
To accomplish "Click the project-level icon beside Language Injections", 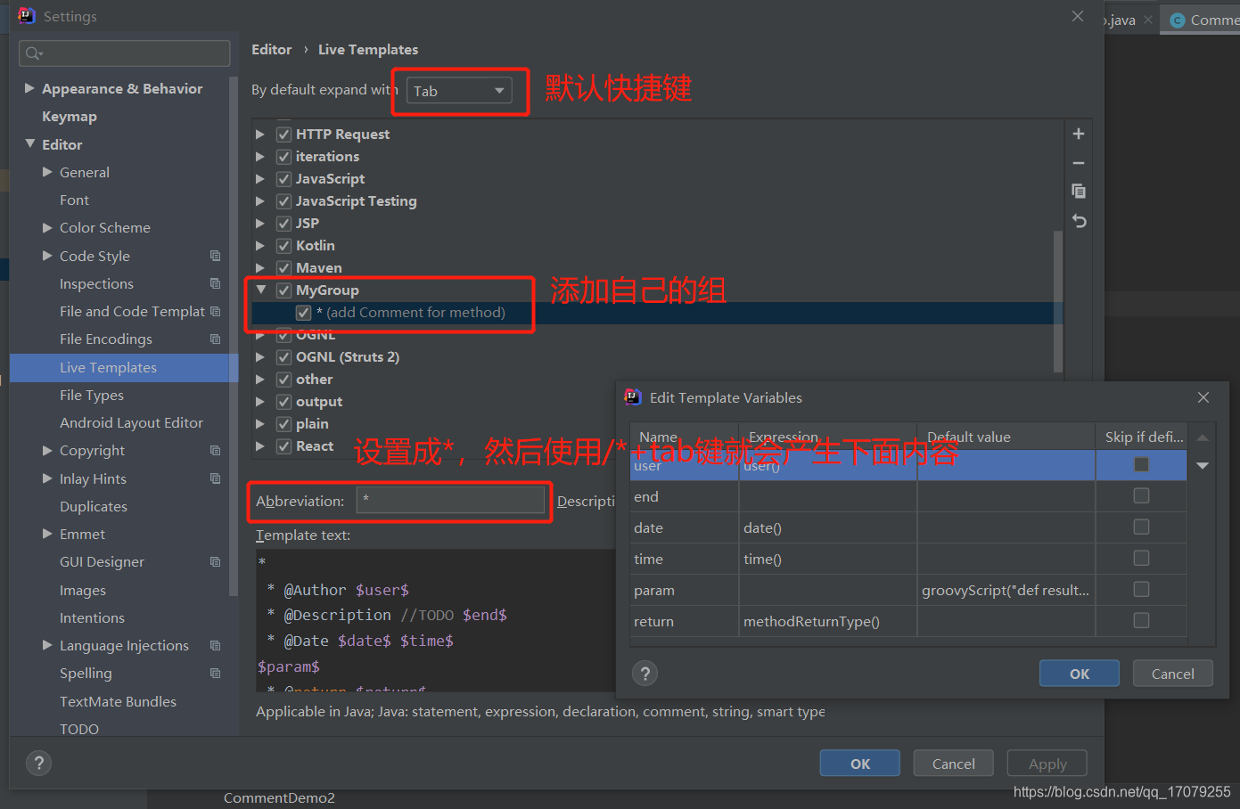I will pyautogui.click(x=215, y=645).
